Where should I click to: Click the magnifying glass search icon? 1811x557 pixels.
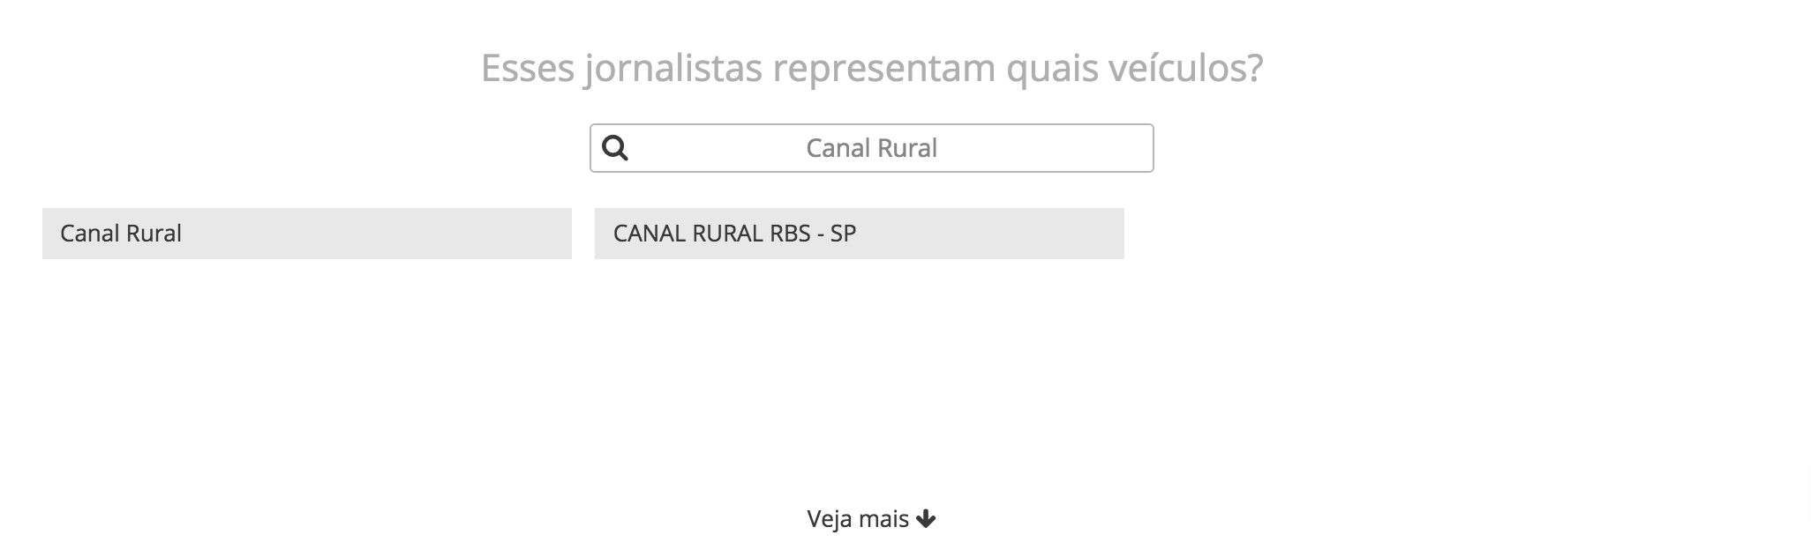615,148
